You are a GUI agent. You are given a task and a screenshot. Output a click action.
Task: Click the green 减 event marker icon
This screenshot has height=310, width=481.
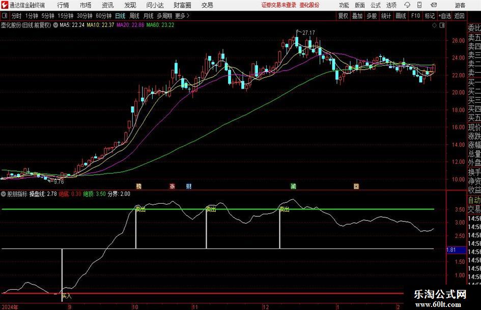click(x=294, y=186)
